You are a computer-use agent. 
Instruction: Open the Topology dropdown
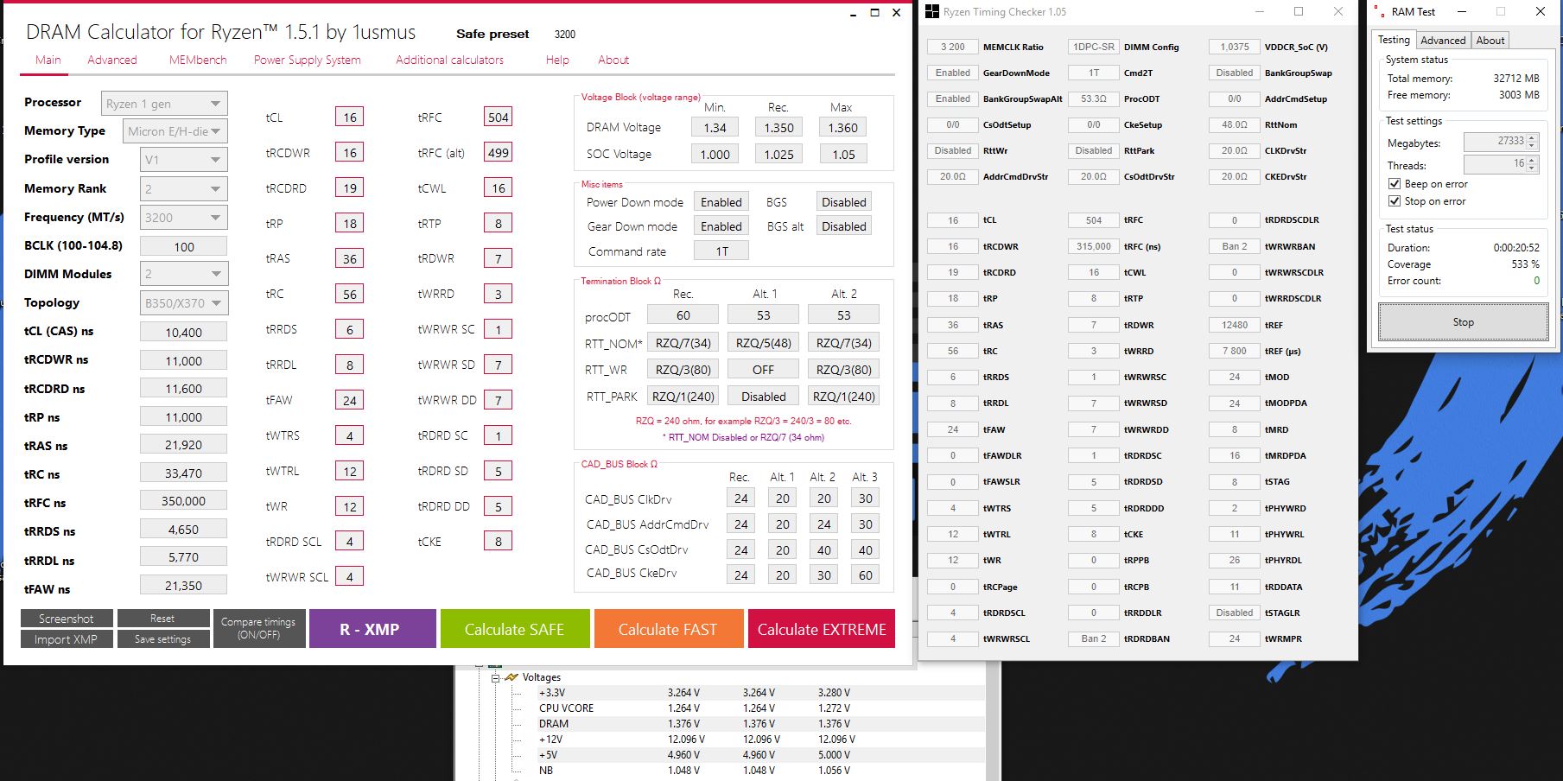[x=183, y=303]
